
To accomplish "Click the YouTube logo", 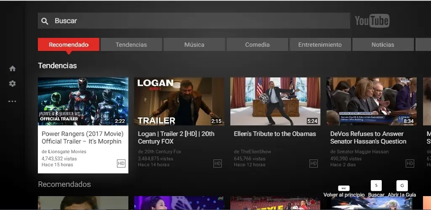I will pos(372,21).
